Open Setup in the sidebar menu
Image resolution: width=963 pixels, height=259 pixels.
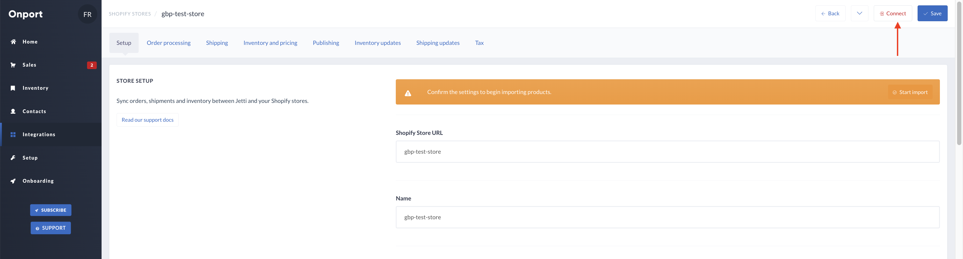51,158
